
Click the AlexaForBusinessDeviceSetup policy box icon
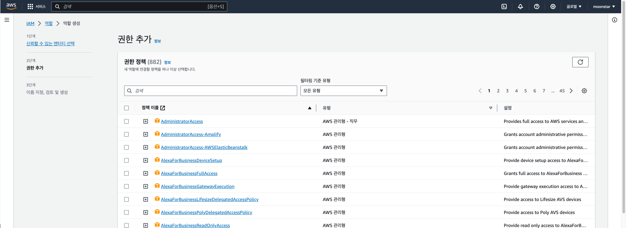click(x=157, y=160)
